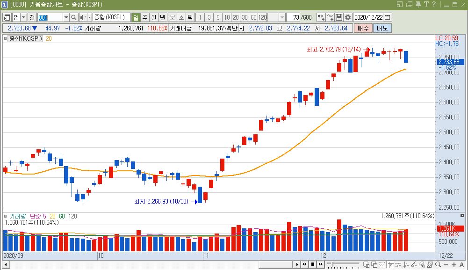Click the pencil drawing tool icon
Image resolution: width=468 pixels, height=270 pixels.
point(414,265)
